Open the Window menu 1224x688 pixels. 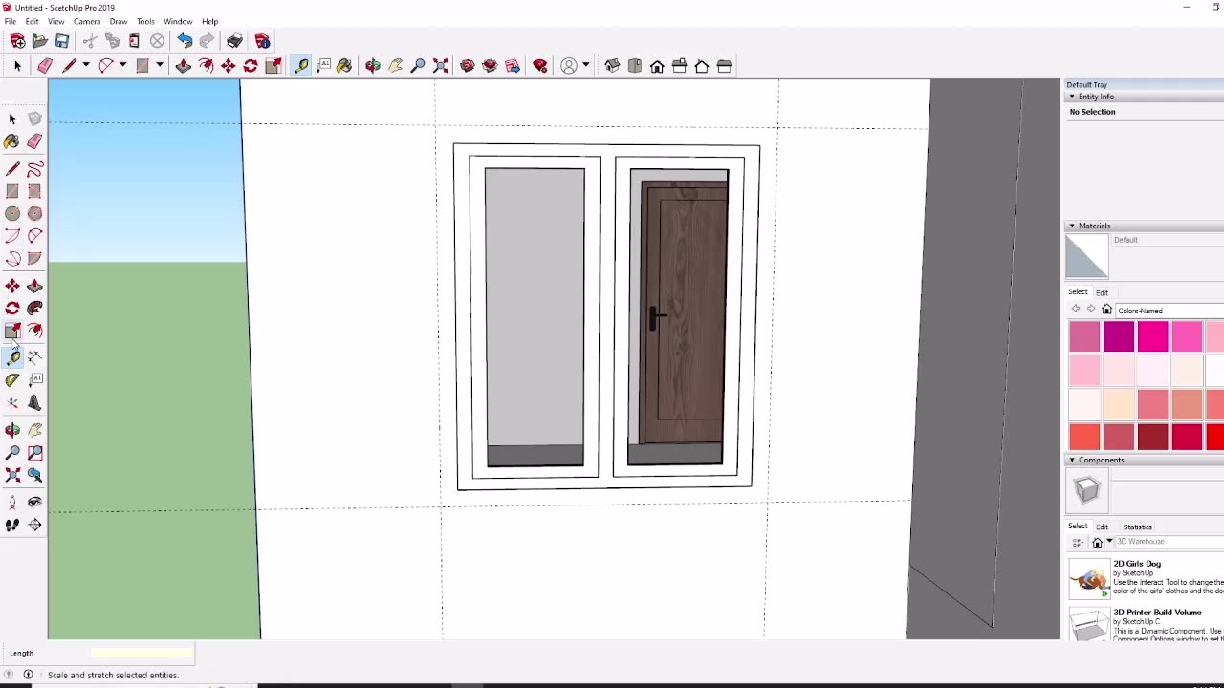[178, 21]
